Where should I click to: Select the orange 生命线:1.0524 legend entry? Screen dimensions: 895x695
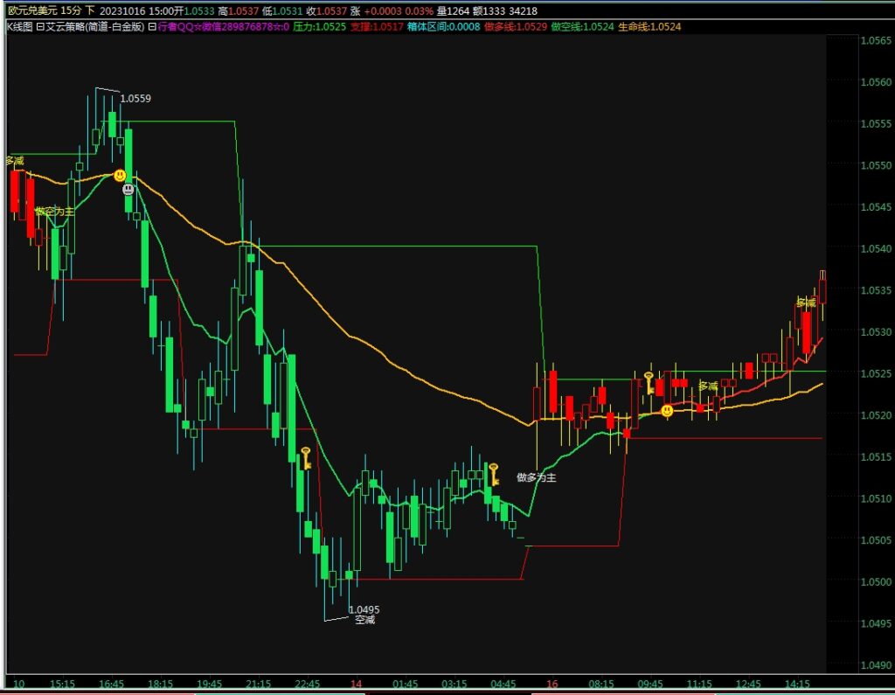(649, 27)
